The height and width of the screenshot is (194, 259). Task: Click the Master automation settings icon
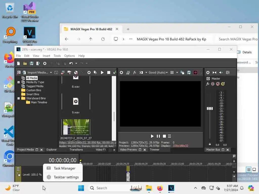tap(213, 84)
